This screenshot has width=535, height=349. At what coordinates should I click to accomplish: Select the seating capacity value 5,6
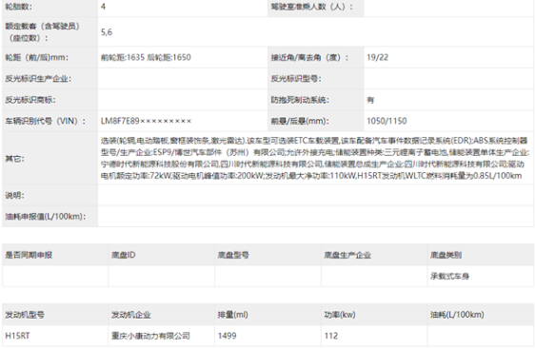[107, 32]
